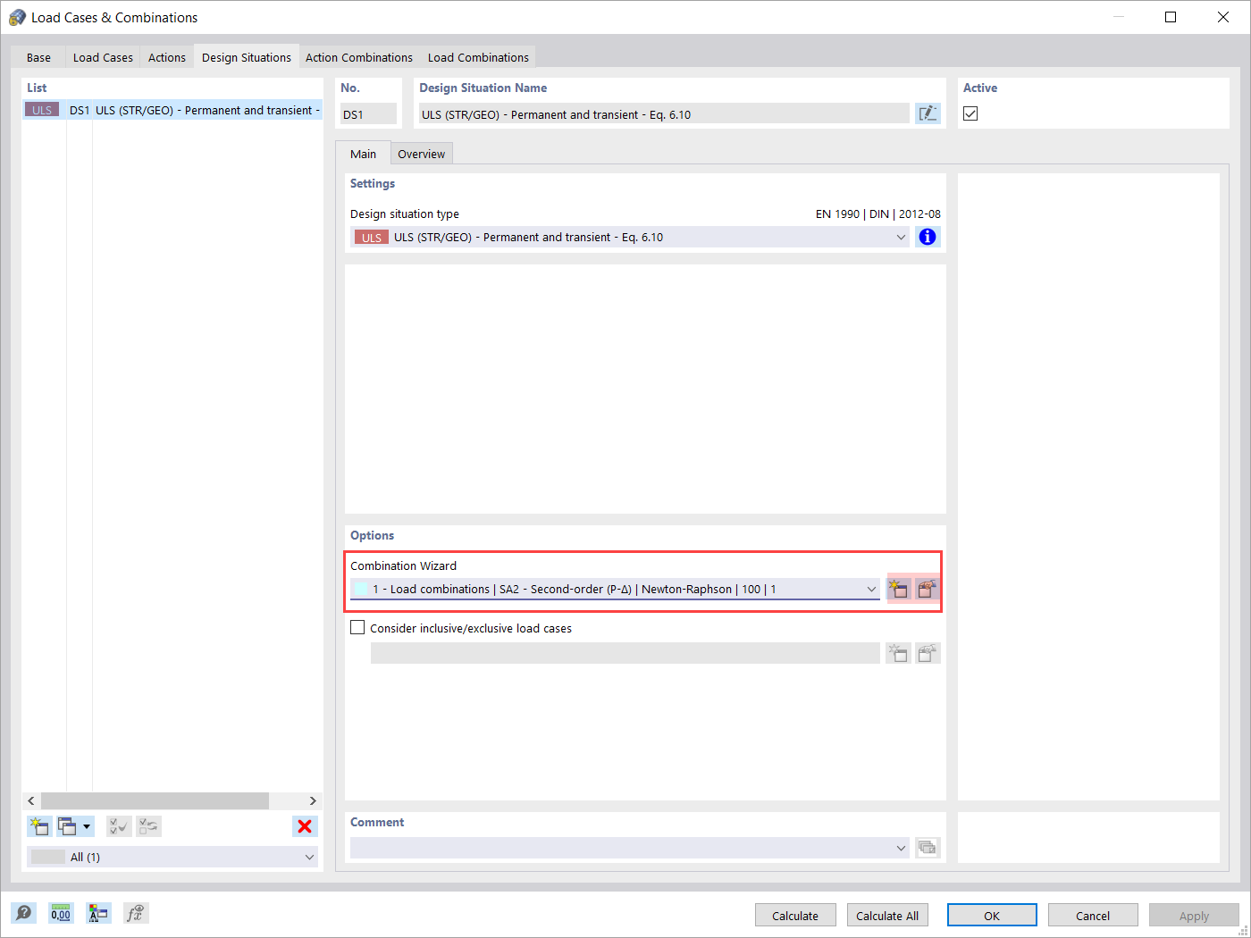Viewport: 1251px width, 938px height.
Task: Click the horizontal scrollbar thumb under the list
Action: pyautogui.click(x=155, y=800)
